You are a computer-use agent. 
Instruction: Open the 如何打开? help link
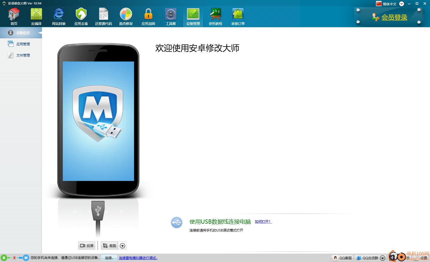coord(263,221)
